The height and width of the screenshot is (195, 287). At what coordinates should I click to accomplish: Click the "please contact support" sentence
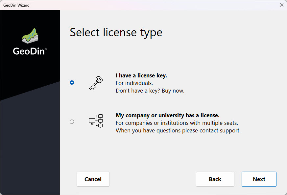point(178,130)
